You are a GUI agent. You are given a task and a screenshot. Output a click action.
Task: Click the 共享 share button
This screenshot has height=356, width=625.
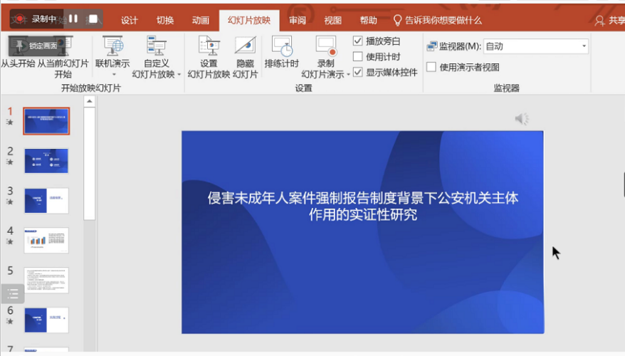tap(609, 21)
